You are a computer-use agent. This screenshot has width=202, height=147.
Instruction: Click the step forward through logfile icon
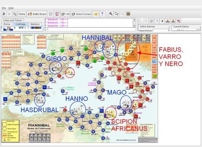[9, 14]
